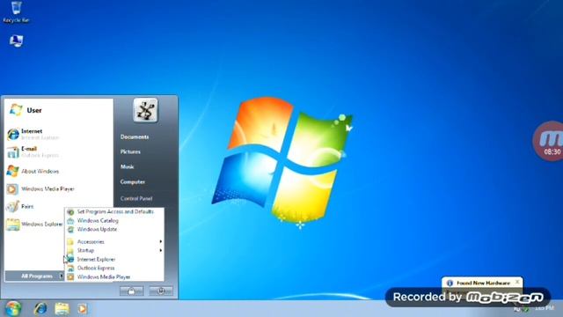563x317 pixels.
Task: Click the Windows Explorer folder icon in the Start menu
Action: coord(12,225)
